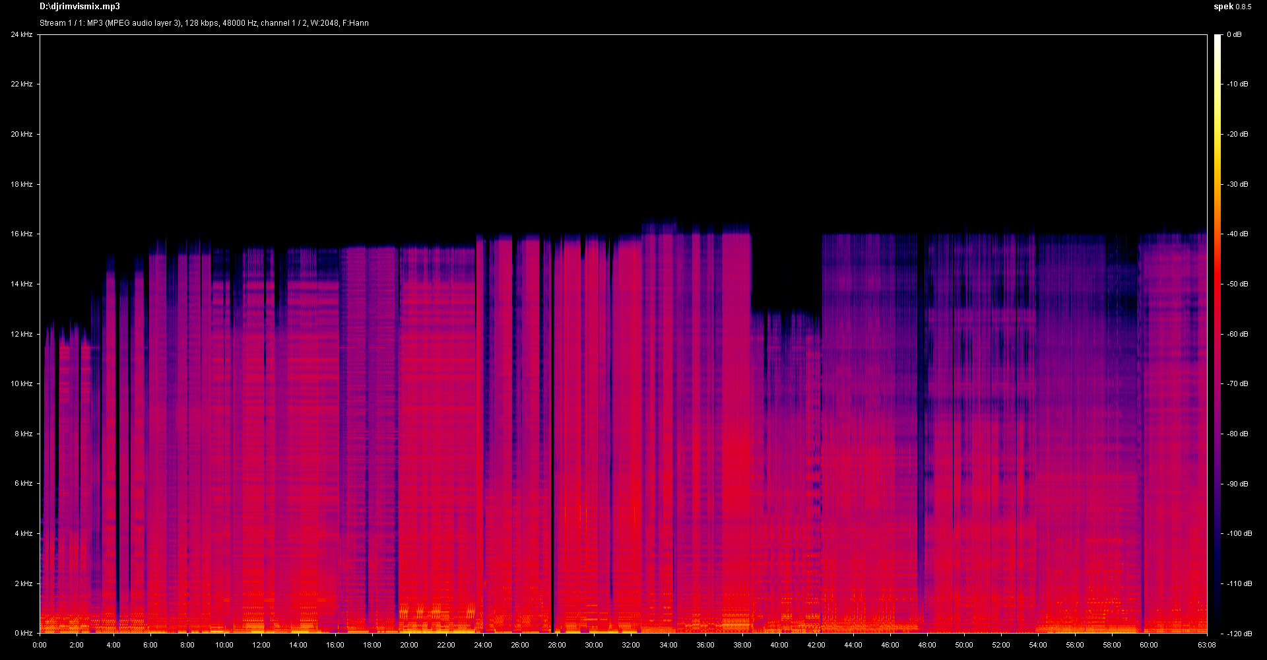Screen dimensions: 1267x660
Task: Click the 28:00 time axis marker
Action: (557, 645)
